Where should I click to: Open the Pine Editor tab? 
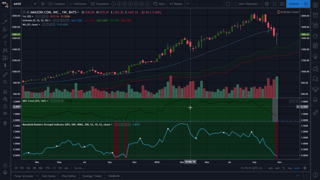69,176
